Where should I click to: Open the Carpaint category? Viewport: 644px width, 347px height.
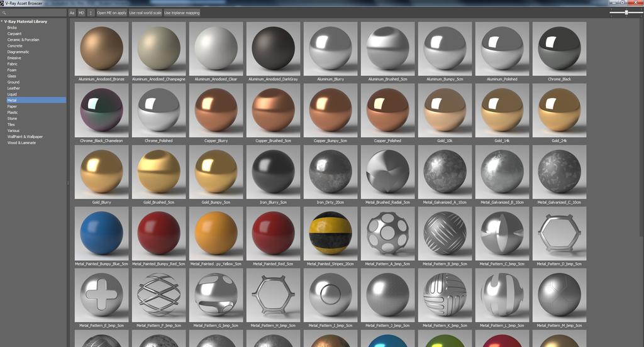[x=14, y=34]
